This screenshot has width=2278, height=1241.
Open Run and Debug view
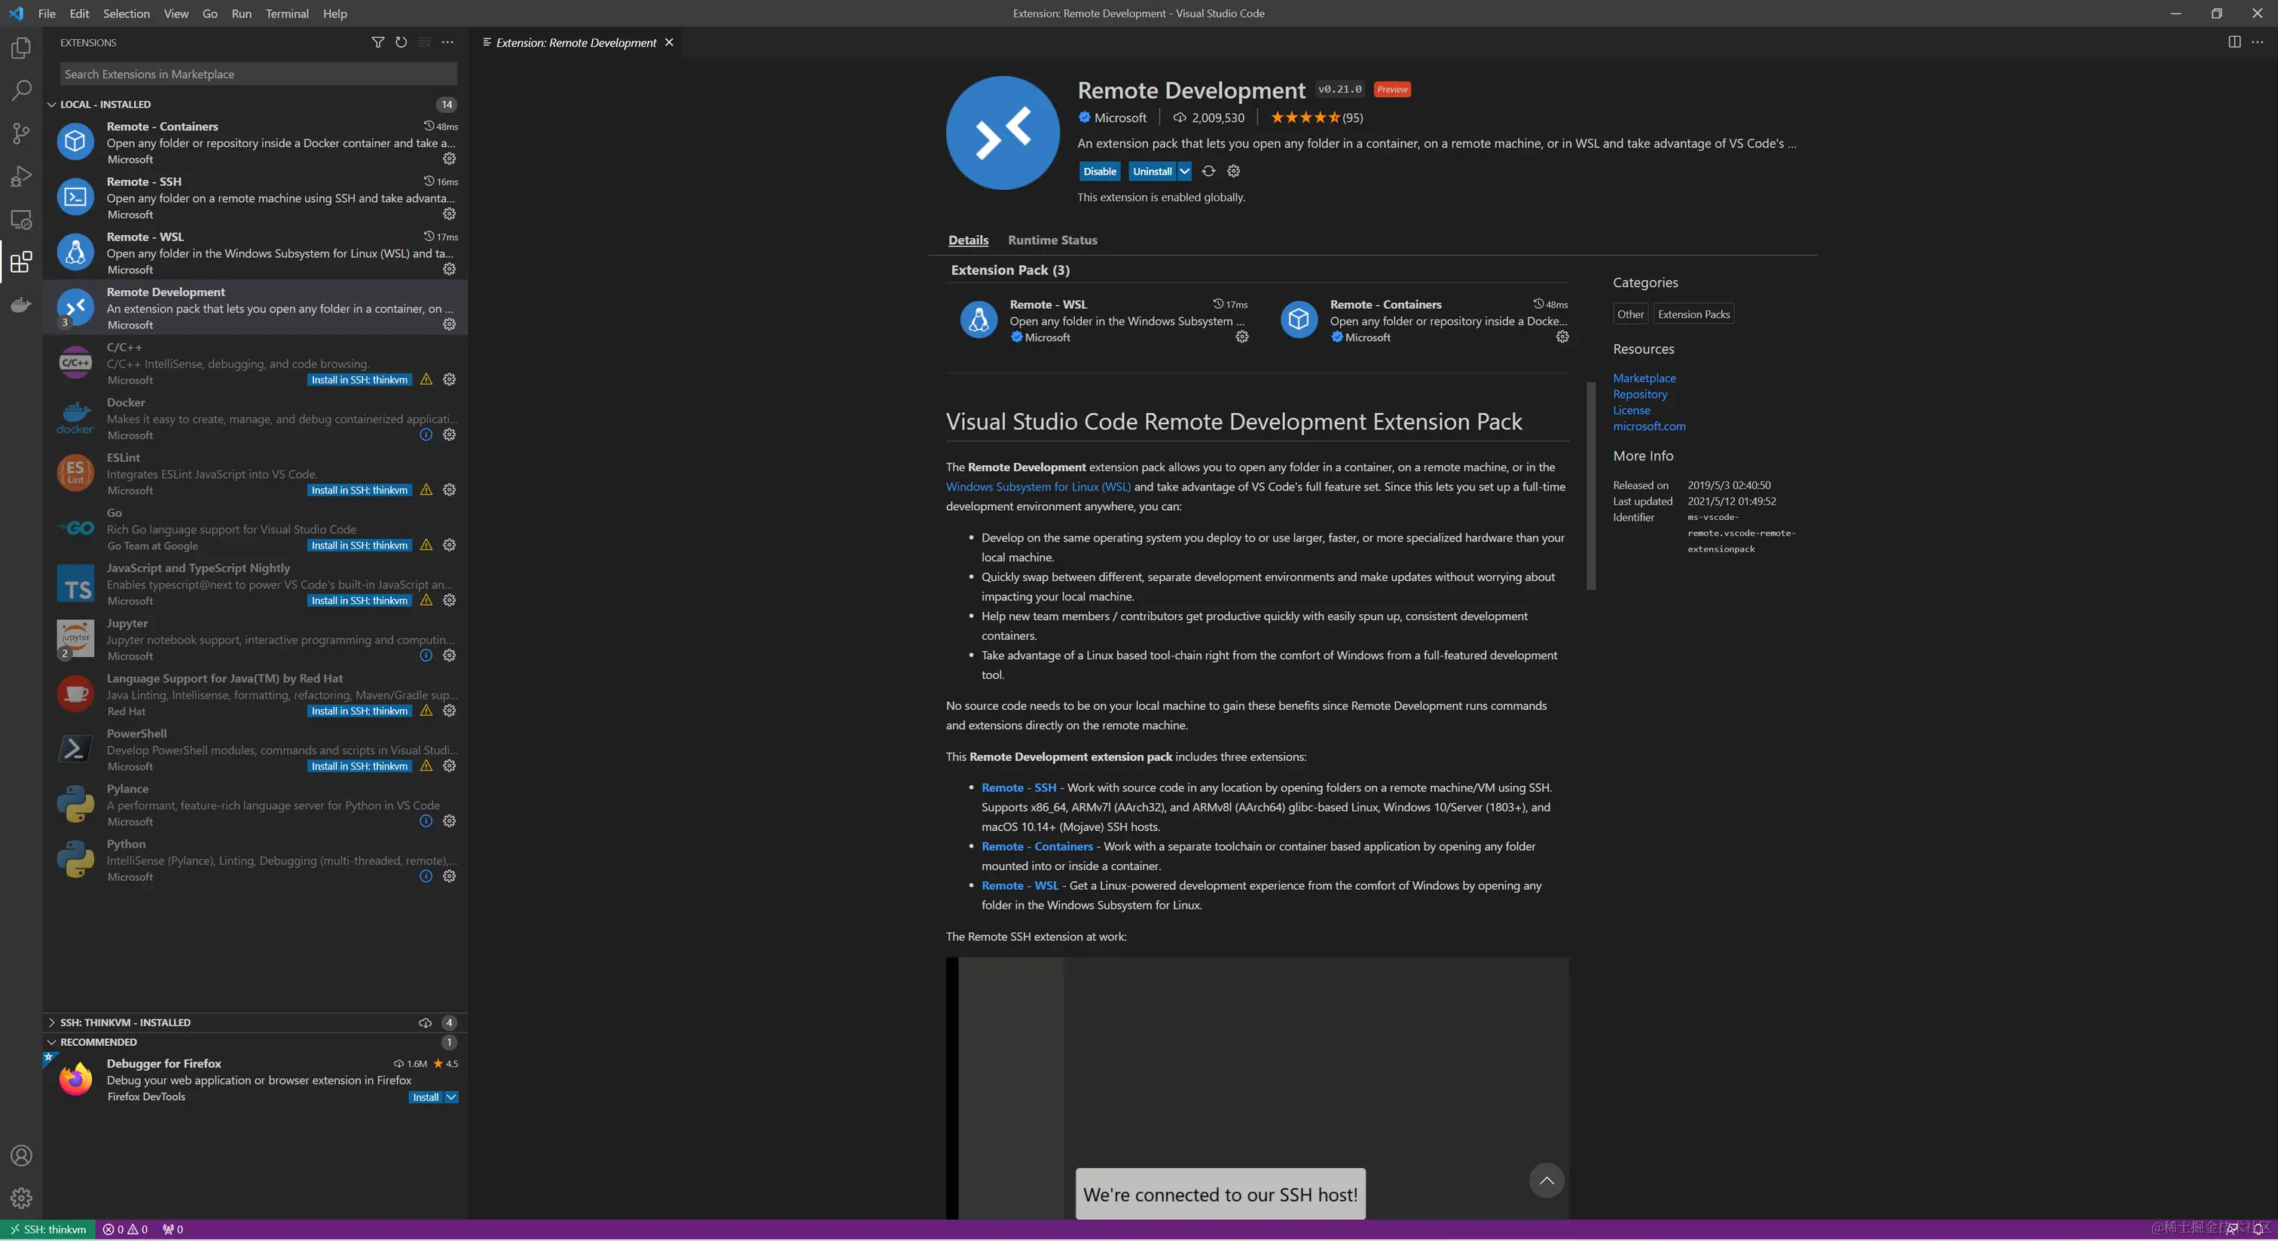coord(21,176)
